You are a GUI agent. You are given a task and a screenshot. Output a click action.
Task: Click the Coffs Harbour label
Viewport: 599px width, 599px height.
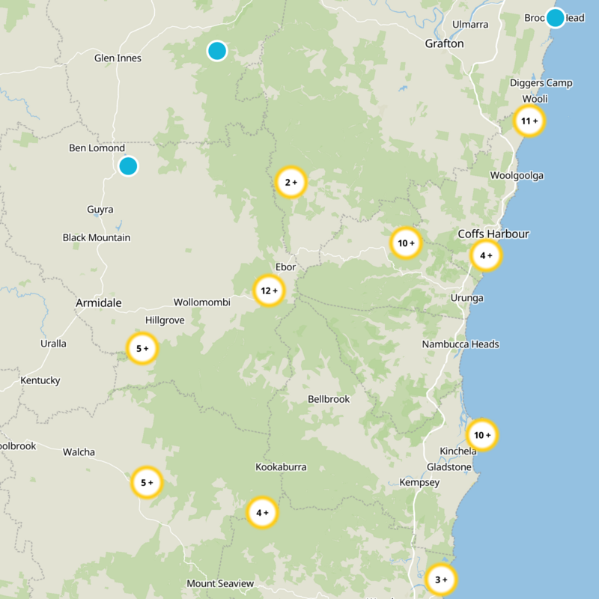[x=493, y=234]
